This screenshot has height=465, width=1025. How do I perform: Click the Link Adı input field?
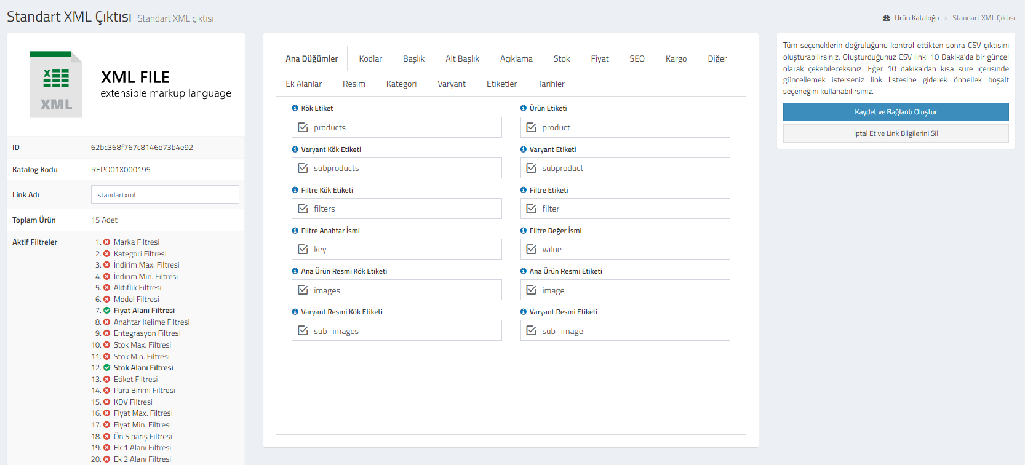point(165,194)
